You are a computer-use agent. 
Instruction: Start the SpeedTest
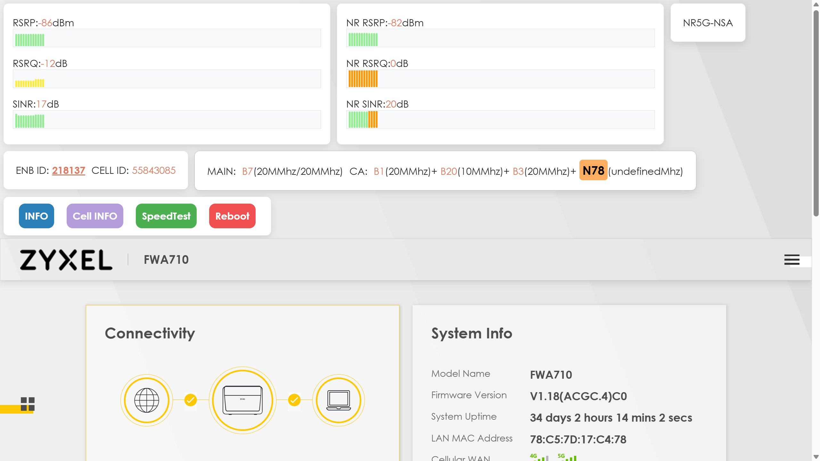pyautogui.click(x=166, y=216)
